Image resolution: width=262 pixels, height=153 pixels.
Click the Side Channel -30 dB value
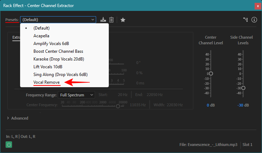coord(243,105)
